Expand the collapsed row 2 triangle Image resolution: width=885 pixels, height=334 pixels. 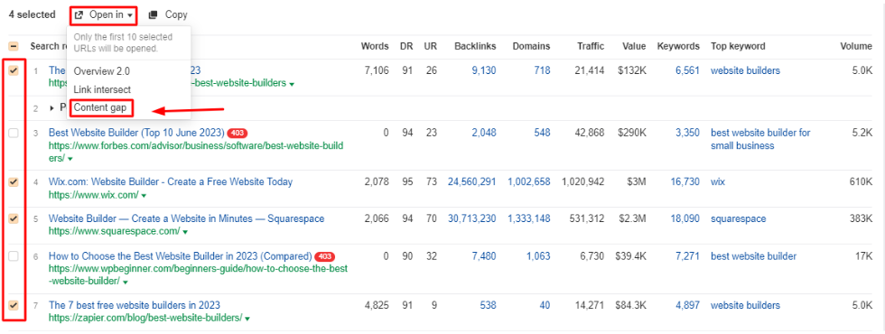point(52,108)
